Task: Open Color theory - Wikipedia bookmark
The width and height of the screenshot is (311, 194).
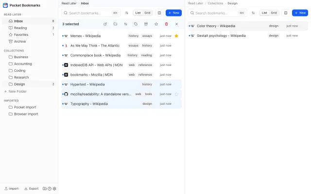Action: coord(248,26)
